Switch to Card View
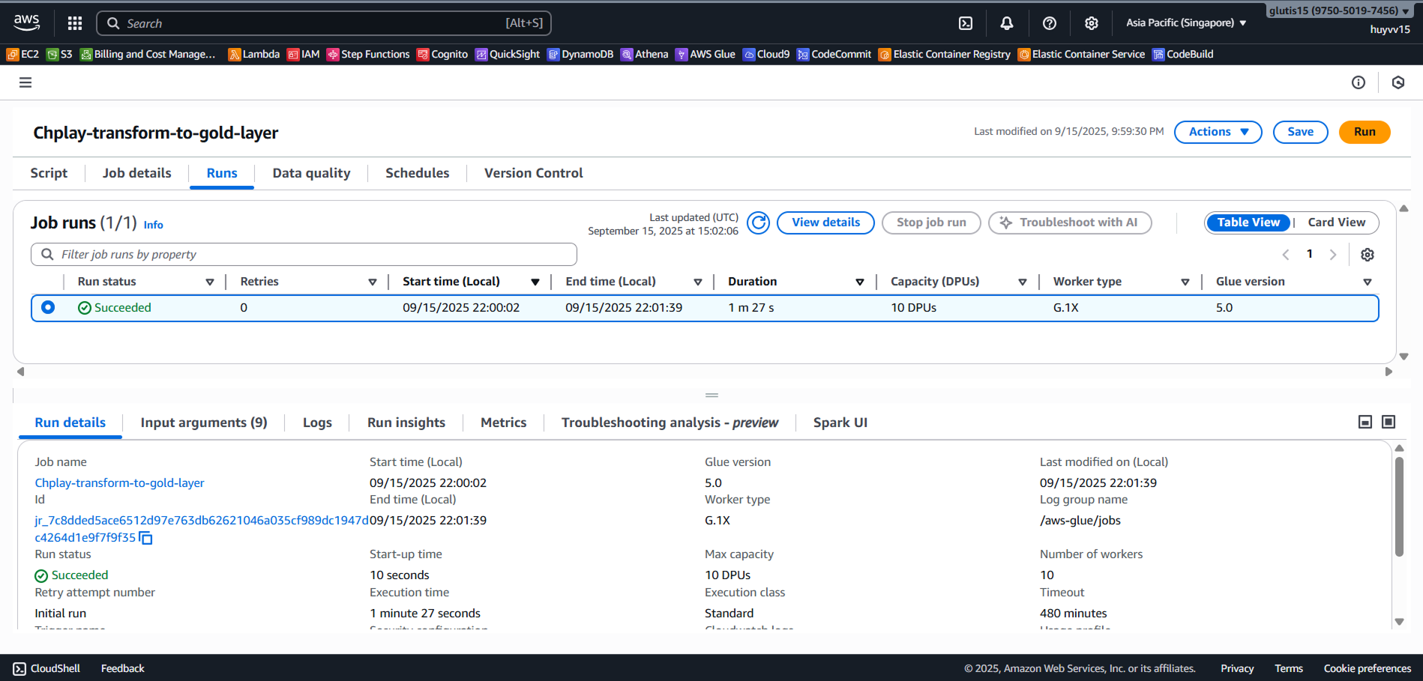This screenshot has height=681, width=1423. click(1336, 223)
